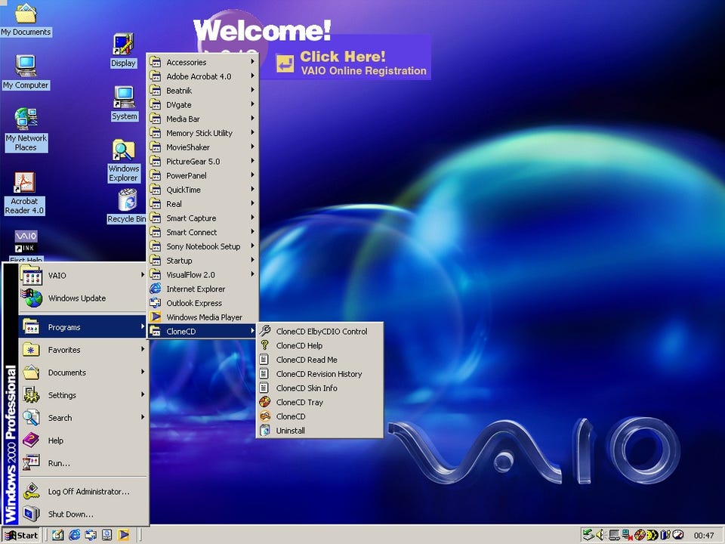Click the disconnected network tray icon
This screenshot has height=544, width=725.
627,535
